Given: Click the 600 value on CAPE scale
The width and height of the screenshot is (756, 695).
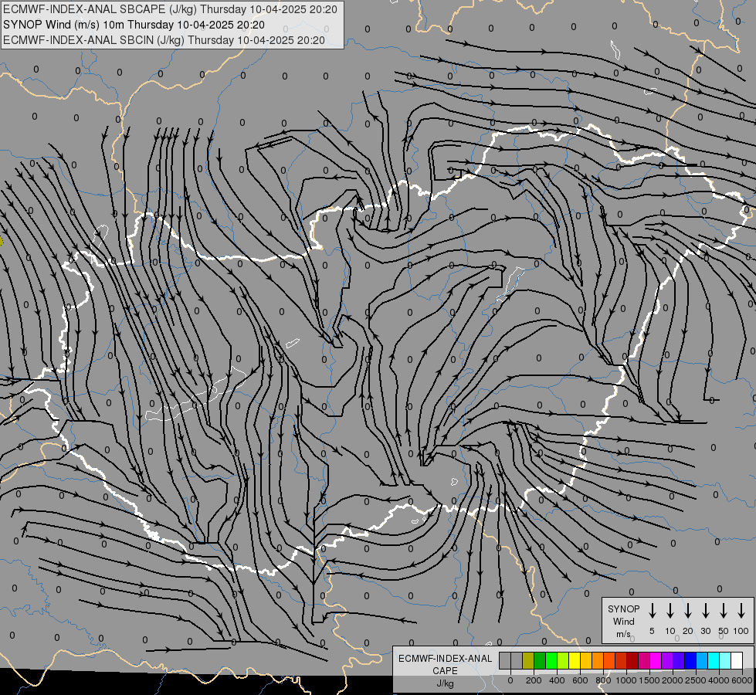Looking at the screenshot, I should point(580,680).
